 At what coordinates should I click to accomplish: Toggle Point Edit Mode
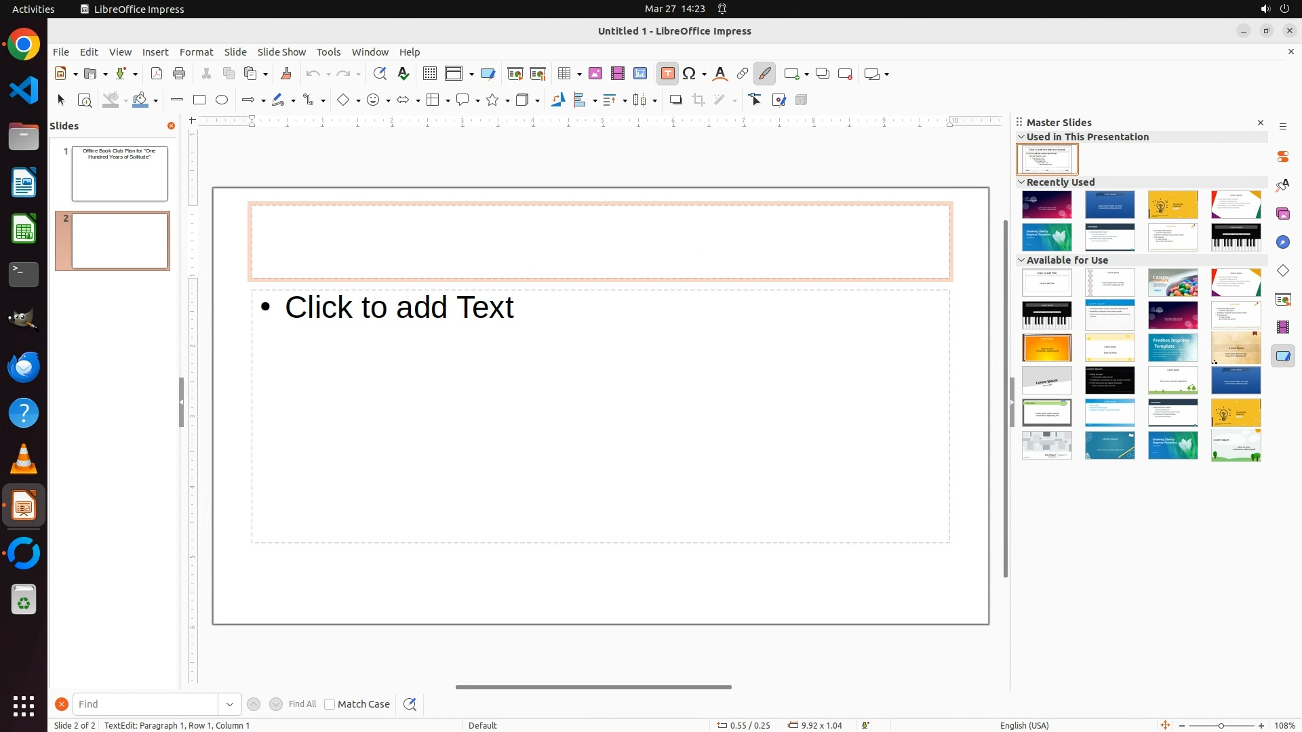coord(755,100)
